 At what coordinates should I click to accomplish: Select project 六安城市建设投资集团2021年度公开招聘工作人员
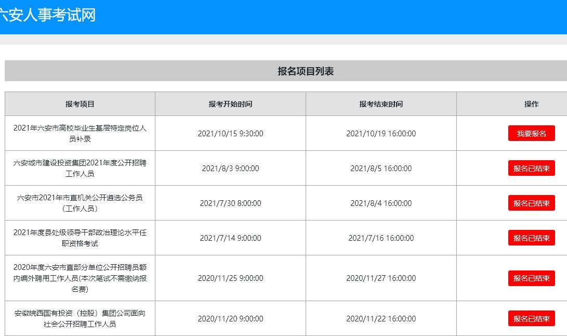tap(80, 168)
